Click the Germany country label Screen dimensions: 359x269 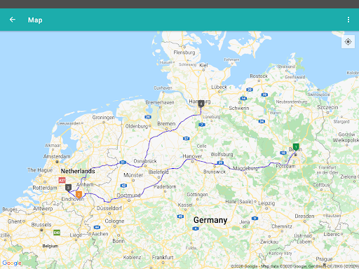point(210,220)
